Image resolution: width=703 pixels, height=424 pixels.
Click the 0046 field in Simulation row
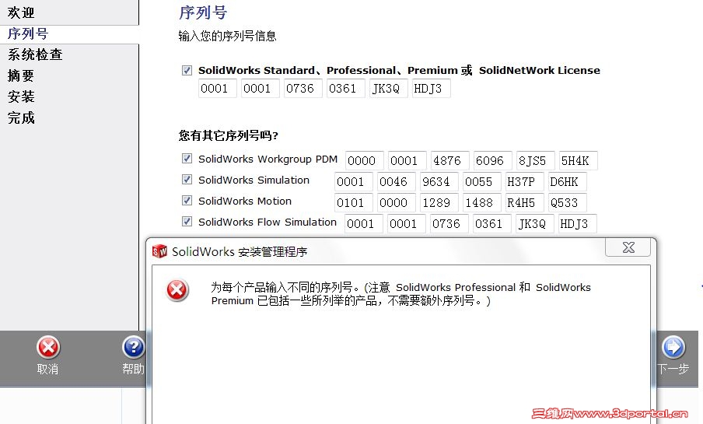[x=397, y=182]
